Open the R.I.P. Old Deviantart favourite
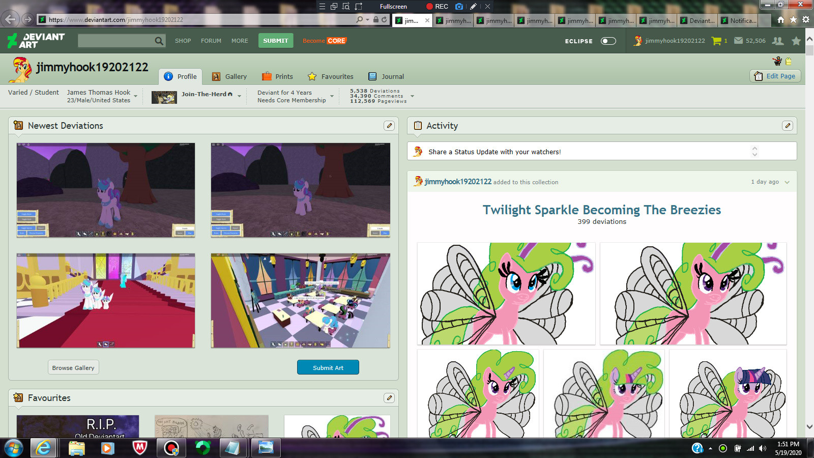The height and width of the screenshot is (458, 814). 78,426
